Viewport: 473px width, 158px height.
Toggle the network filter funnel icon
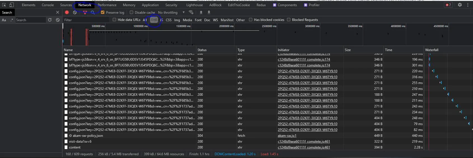(85, 13)
